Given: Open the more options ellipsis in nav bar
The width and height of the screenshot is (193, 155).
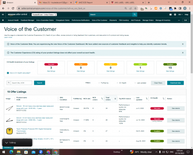Looking at the screenshot, I should pos(179,20).
